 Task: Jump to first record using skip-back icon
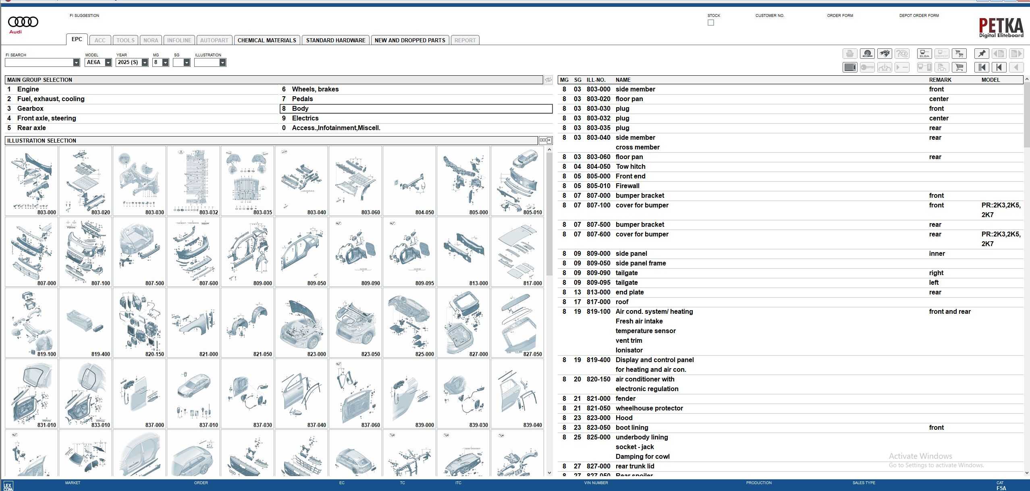(982, 67)
